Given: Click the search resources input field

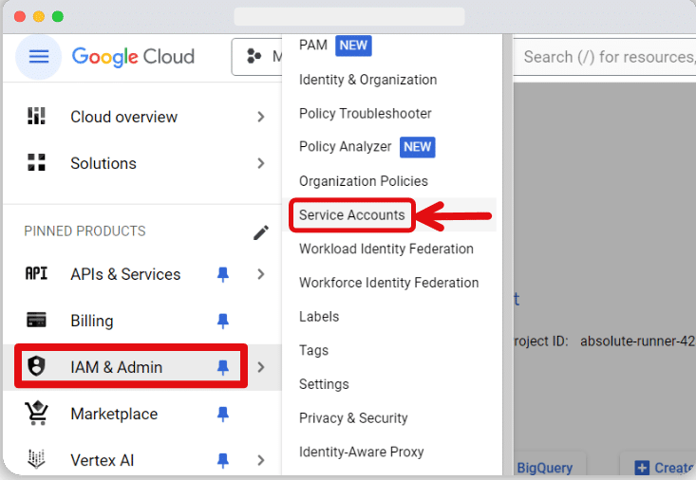Looking at the screenshot, I should pyautogui.click(x=605, y=57).
